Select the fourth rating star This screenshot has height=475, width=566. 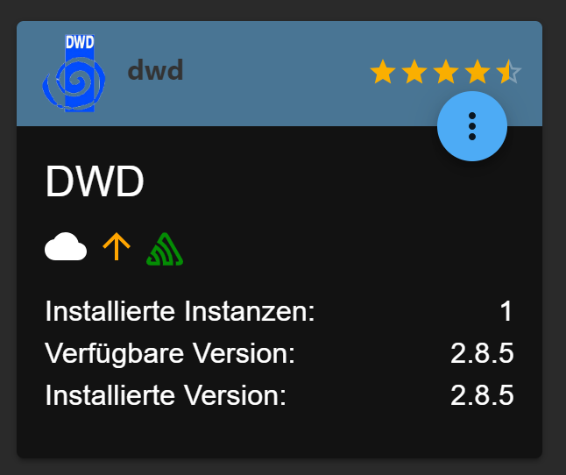tap(478, 72)
